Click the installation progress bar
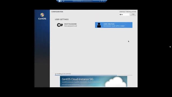 coord(94,75)
